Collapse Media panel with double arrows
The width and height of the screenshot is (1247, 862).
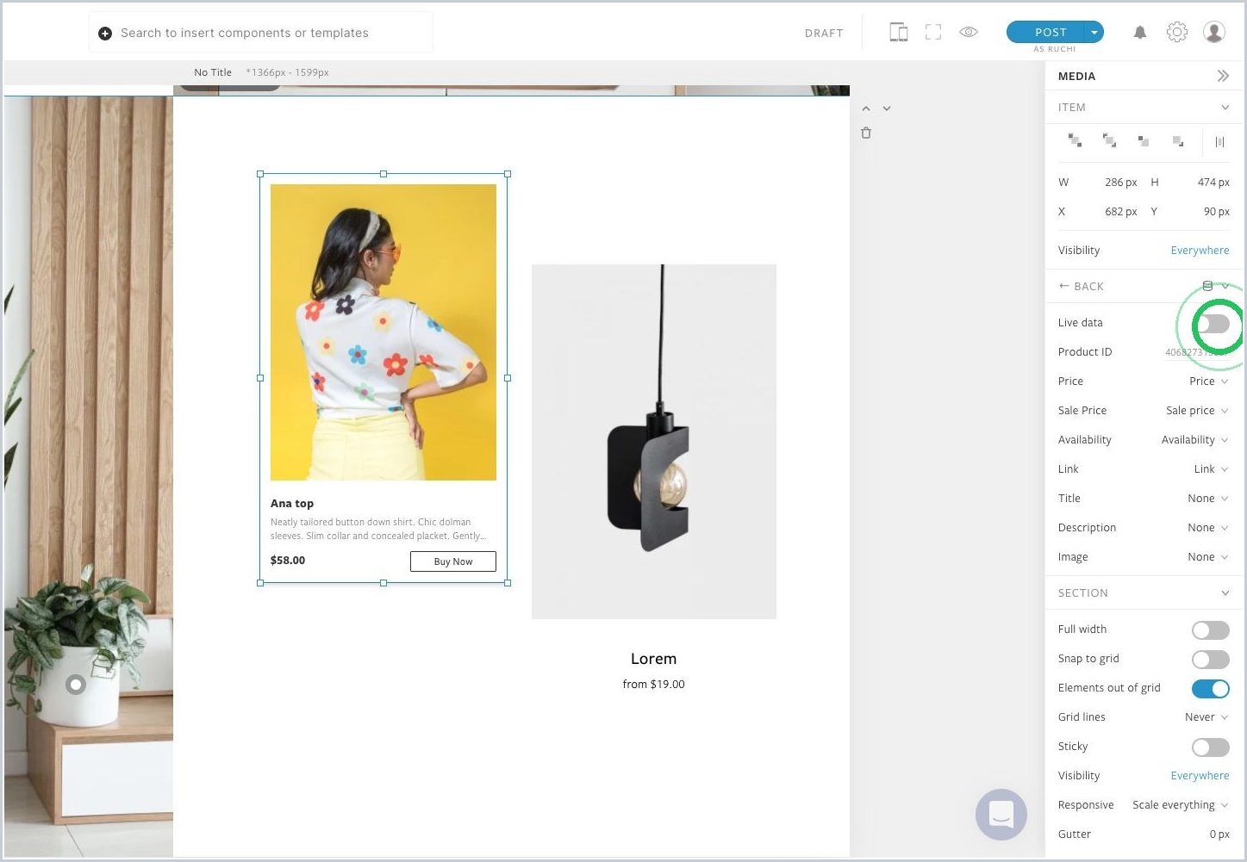click(1223, 76)
